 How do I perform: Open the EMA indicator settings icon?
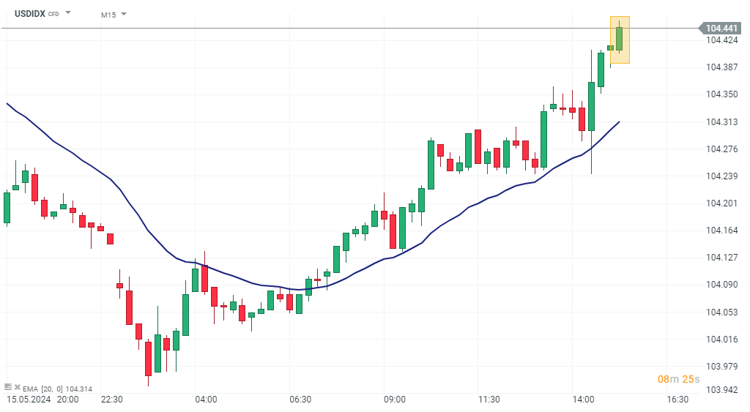8,387
